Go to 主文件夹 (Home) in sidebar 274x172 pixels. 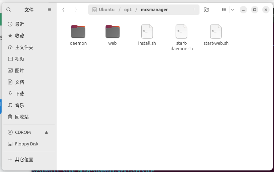pyautogui.click(x=29, y=48)
